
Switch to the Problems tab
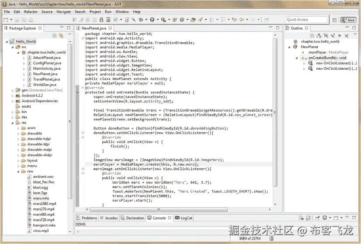point(87,218)
